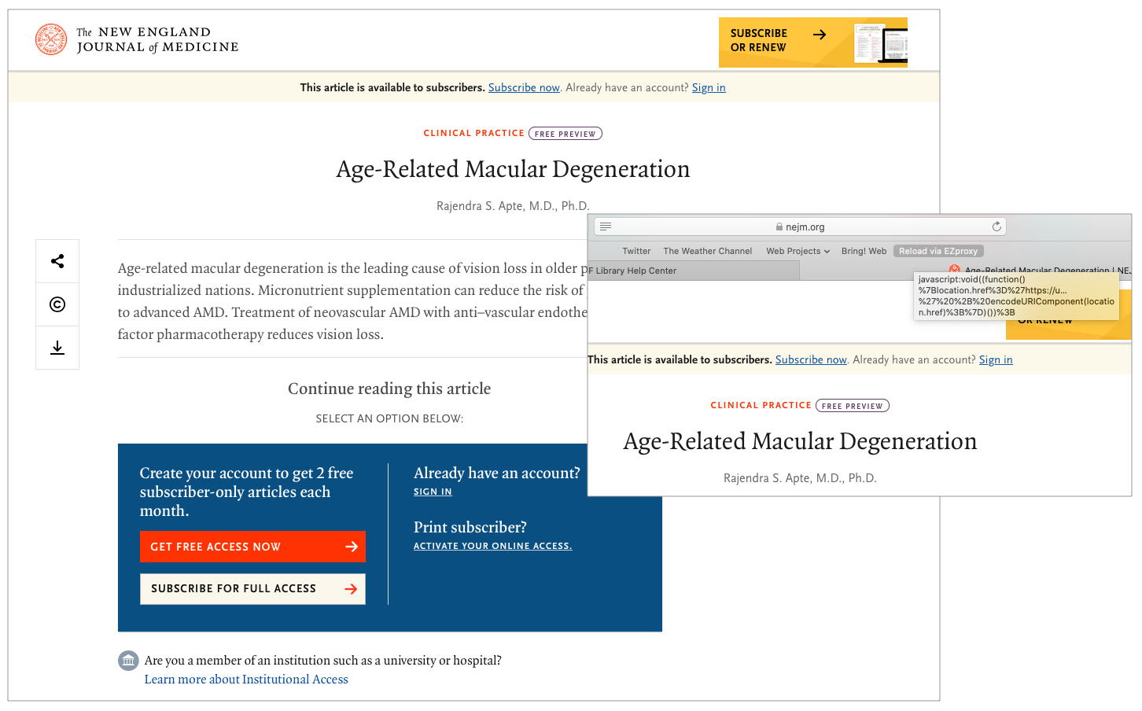Click Get Free Access Now button
The height and width of the screenshot is (711, 1142).
tap(252, 547)
